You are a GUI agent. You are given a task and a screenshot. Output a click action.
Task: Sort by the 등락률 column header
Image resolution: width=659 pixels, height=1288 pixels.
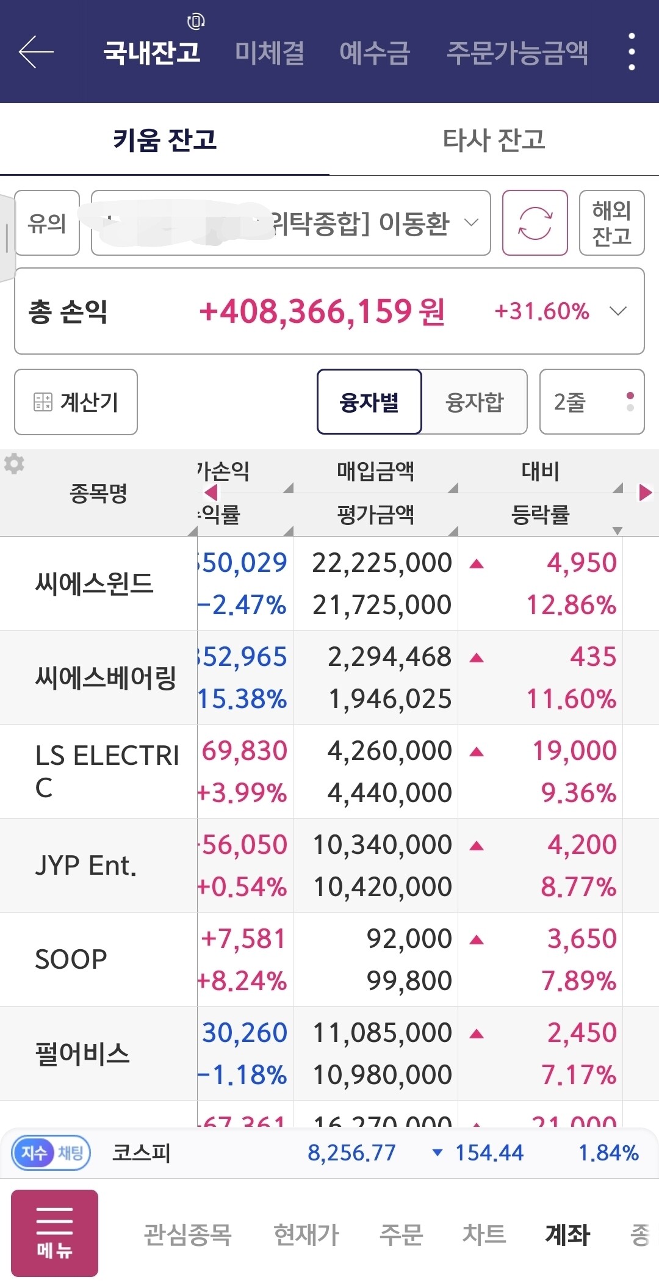(540, 515)
